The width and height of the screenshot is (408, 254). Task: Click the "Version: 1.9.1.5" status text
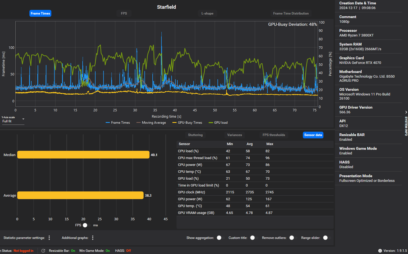pos(395,251)
